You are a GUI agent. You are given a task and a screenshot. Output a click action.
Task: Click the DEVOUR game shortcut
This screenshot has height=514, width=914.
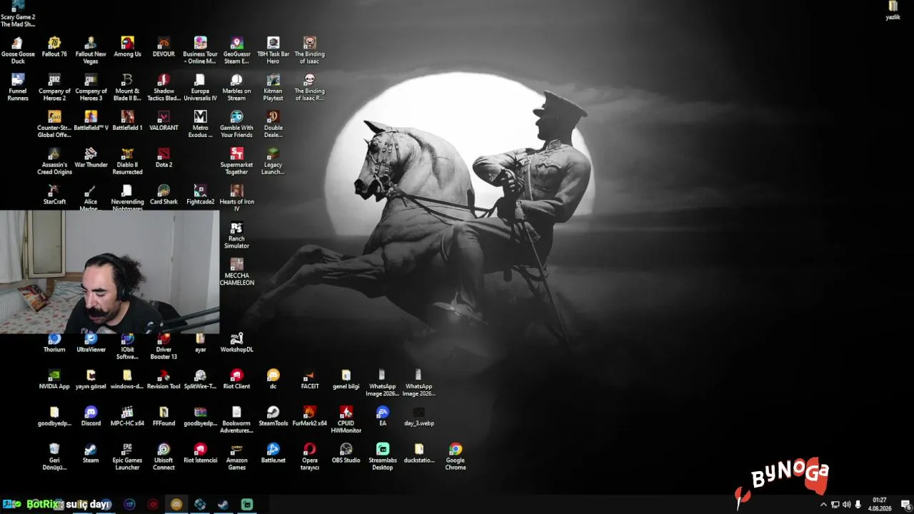[164, 47]
